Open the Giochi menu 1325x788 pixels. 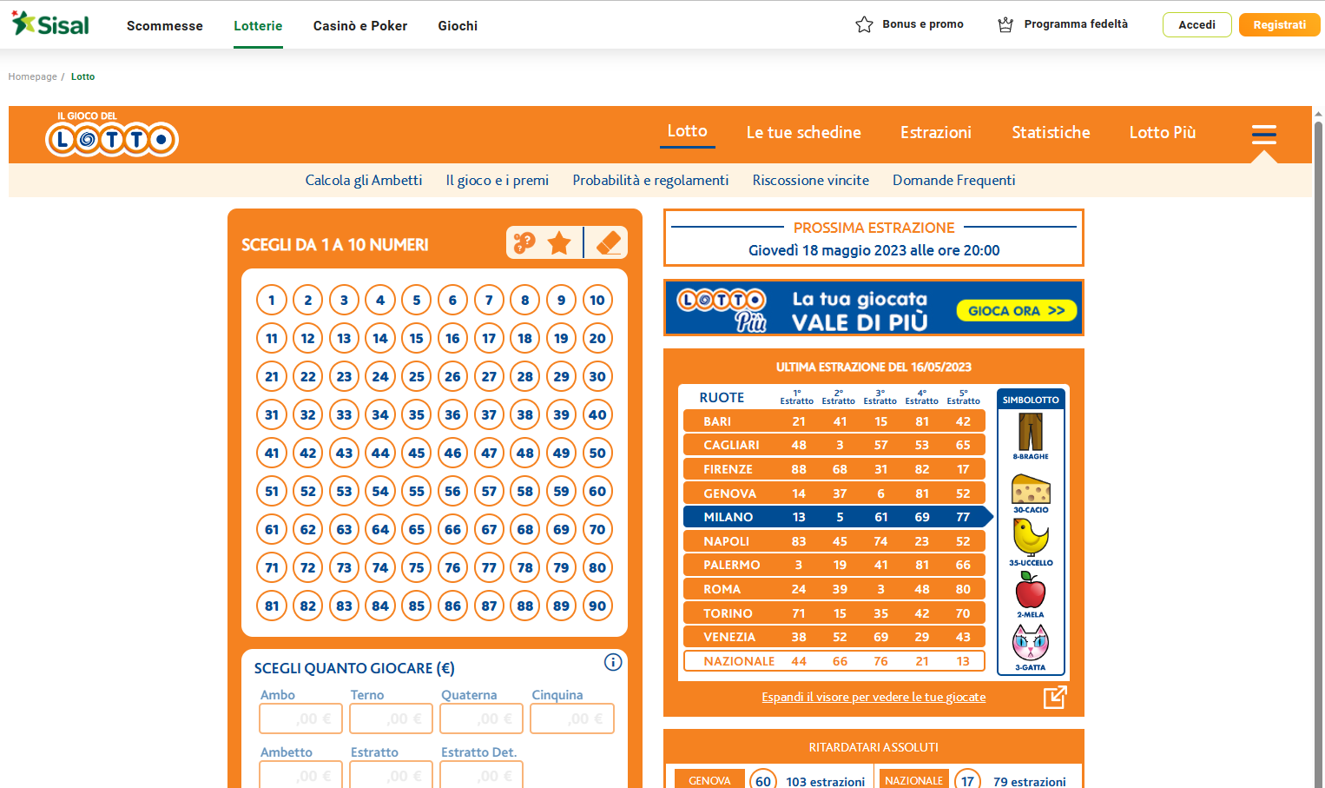(x=458, y=25)
